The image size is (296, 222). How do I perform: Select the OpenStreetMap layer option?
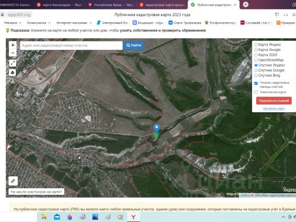click(256, 60)
